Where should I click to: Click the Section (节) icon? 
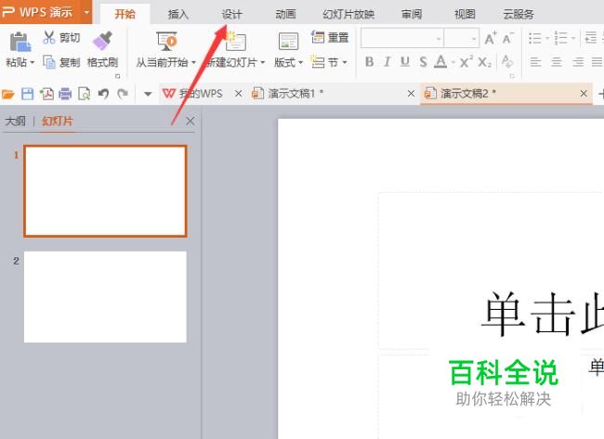click(x=318, y=62)
